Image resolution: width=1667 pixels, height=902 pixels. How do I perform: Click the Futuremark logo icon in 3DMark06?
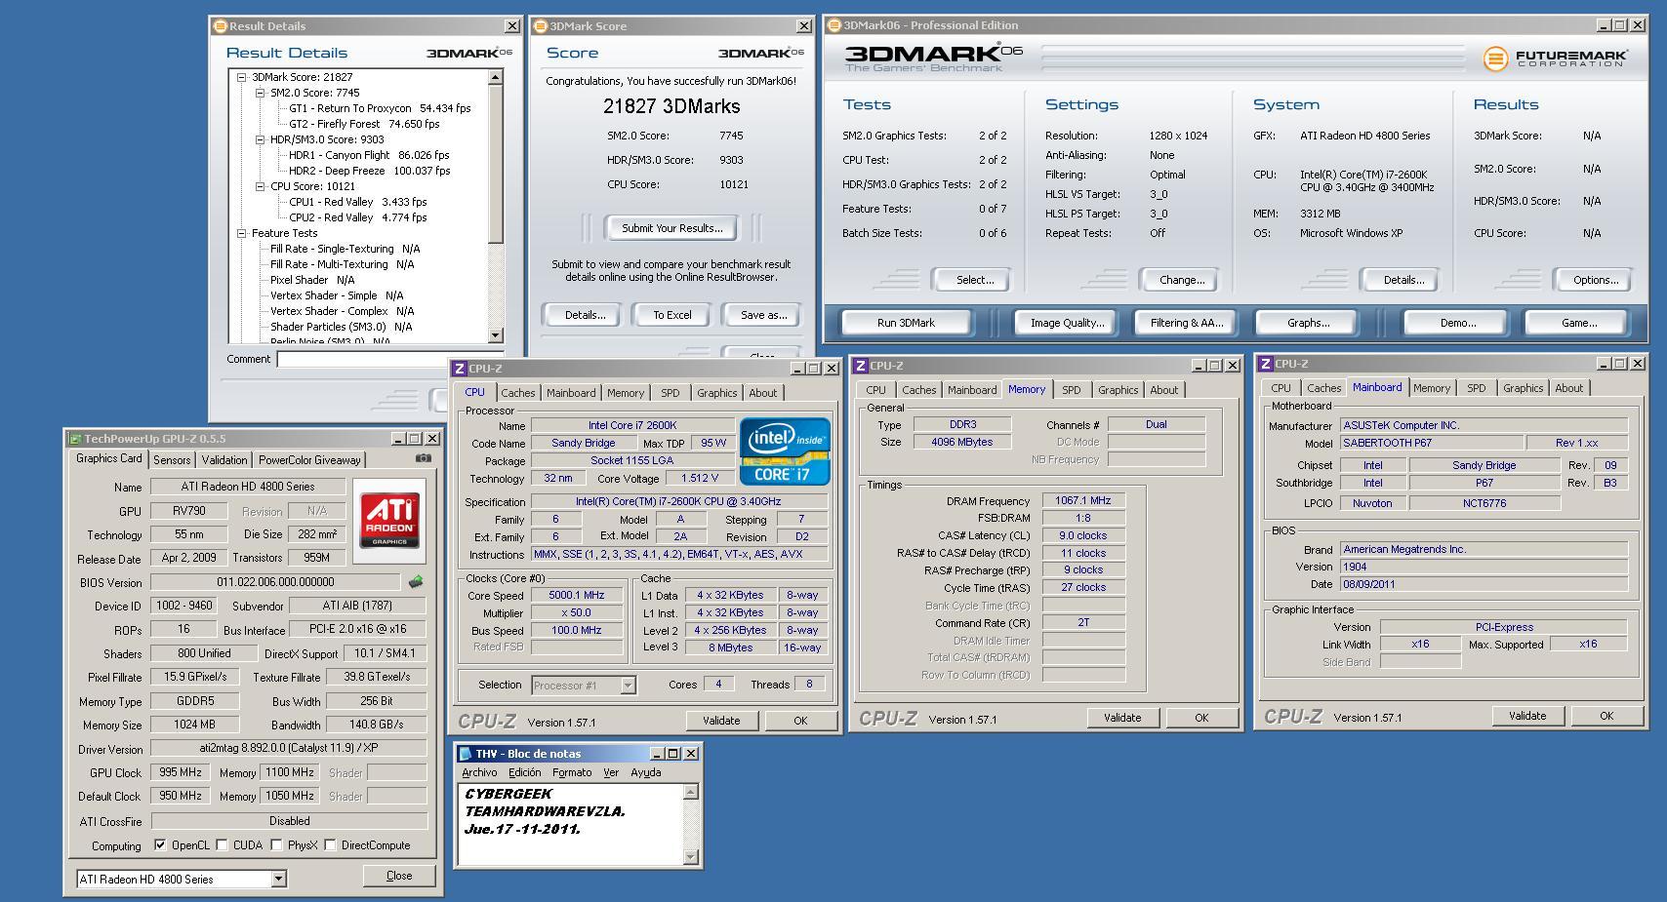1495,59
